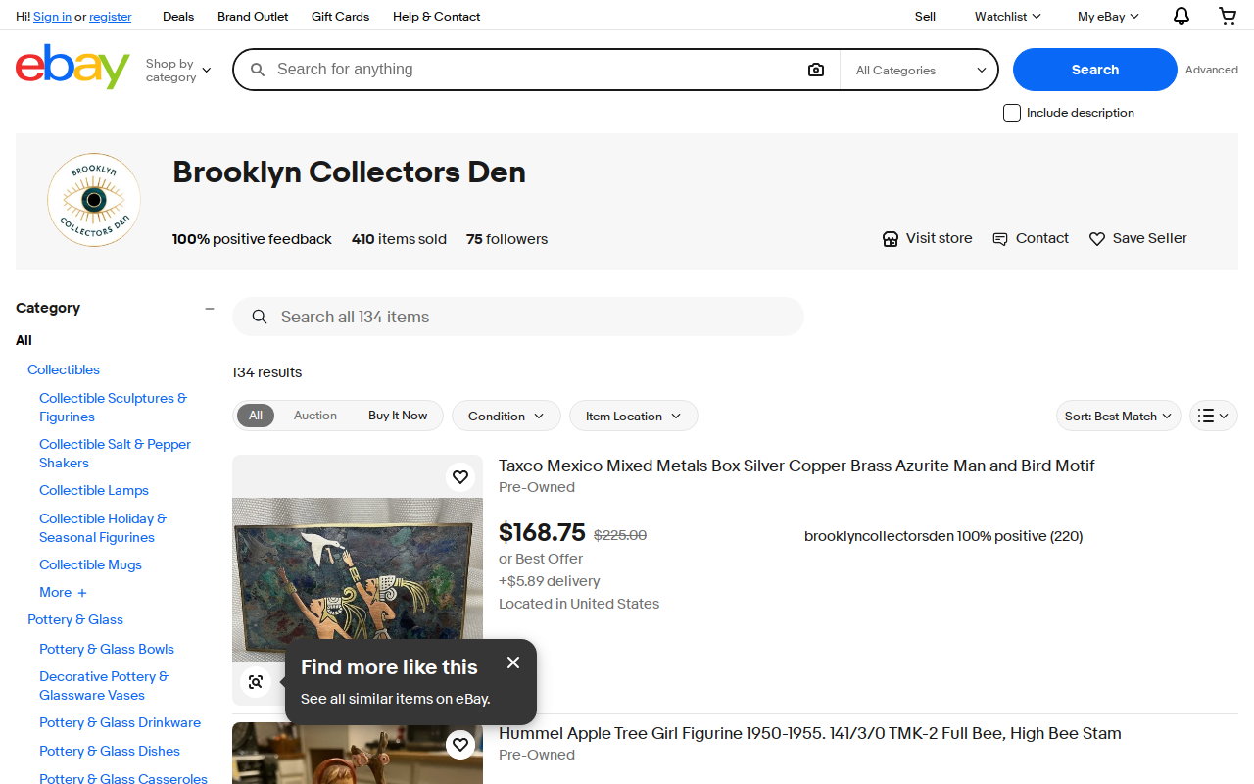Open the Hummel Apple Tree Girl listing title
The image size is (1254, 784).
pos(810,733)
